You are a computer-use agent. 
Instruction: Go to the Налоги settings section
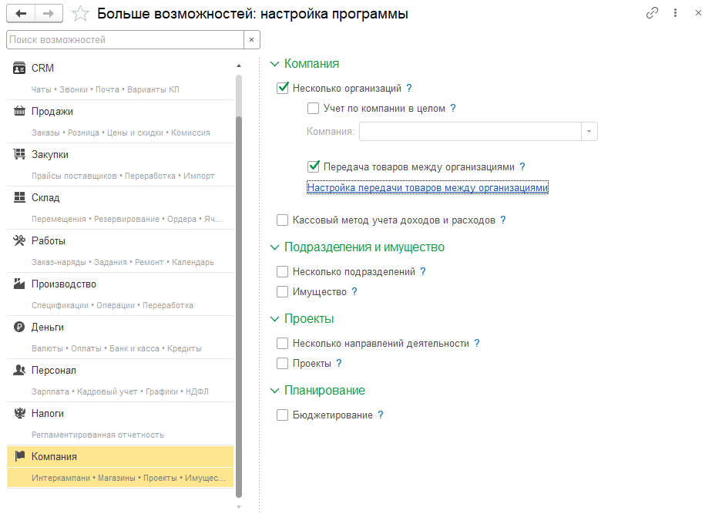[x=48, y=414]
